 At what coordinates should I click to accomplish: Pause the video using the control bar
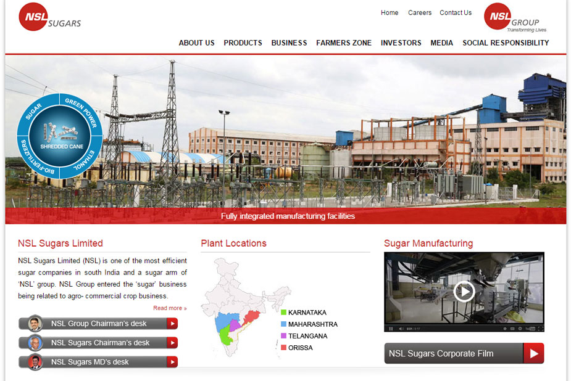391,329
